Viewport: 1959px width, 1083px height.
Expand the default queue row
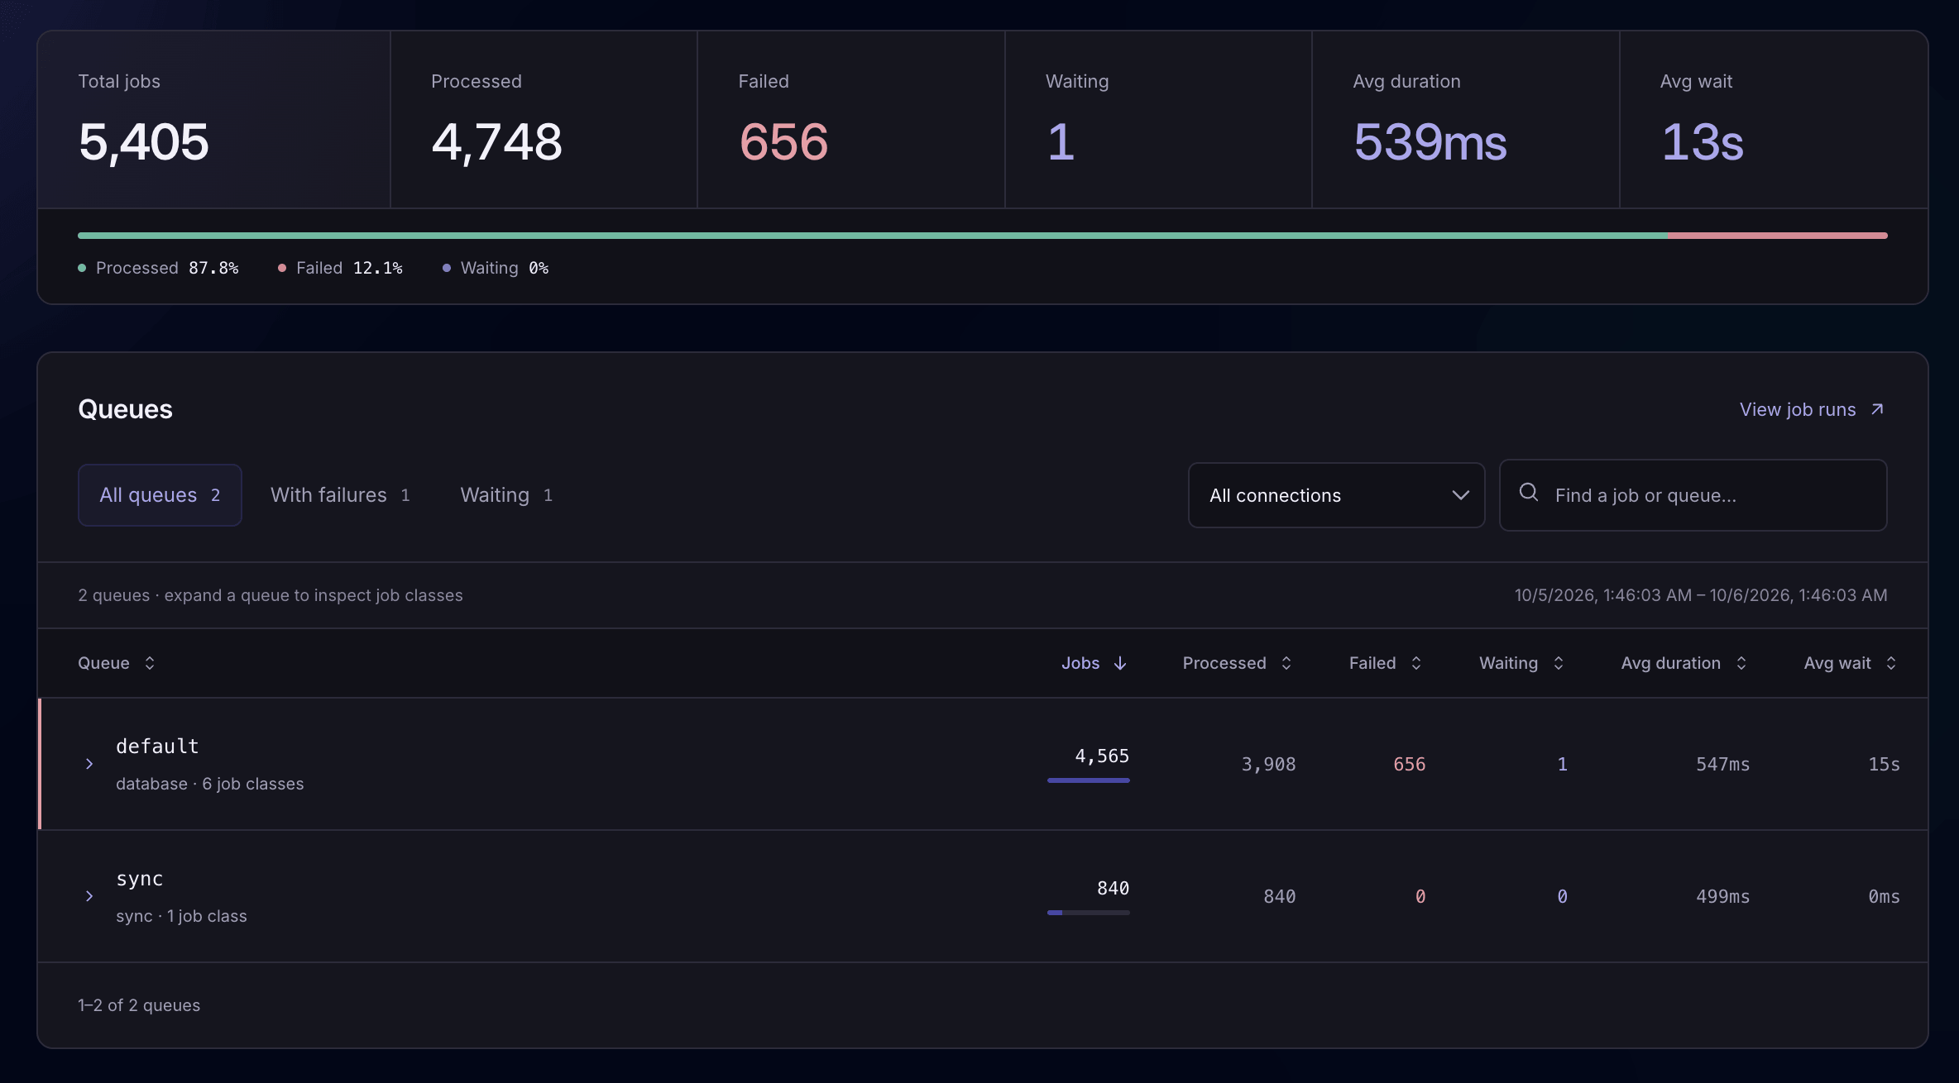[x=89, y=764]
